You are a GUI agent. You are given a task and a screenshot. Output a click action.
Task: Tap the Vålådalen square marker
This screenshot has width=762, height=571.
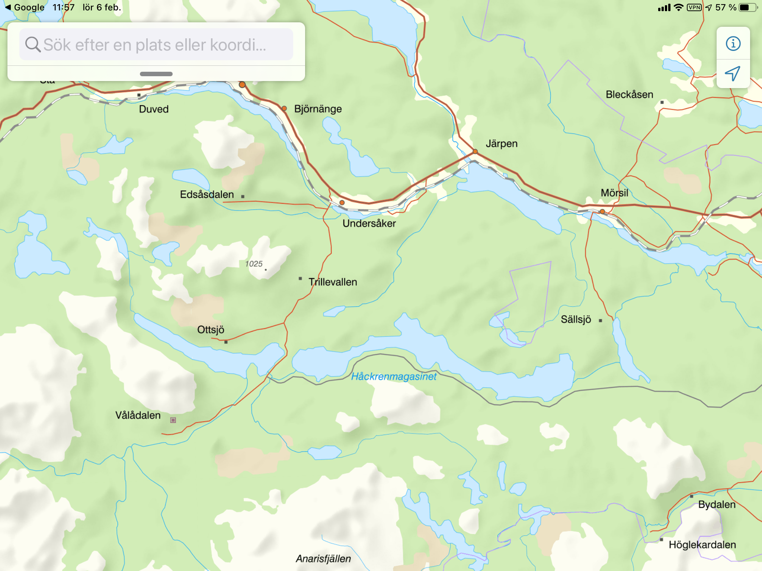coord(173,420)
